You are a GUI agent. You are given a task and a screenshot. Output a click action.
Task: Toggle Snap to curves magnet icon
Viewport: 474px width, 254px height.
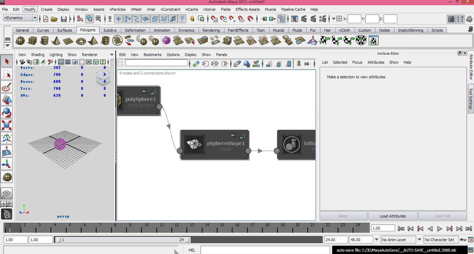click(223, 19)
